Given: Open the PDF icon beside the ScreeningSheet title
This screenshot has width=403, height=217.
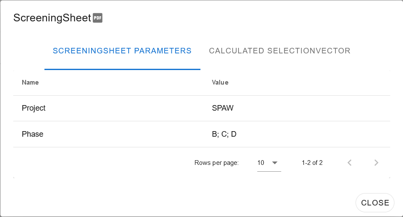Looking at the screenshot, I should 97,18.
